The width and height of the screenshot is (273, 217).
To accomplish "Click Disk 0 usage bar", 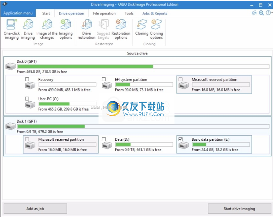I will pos(143,67).
